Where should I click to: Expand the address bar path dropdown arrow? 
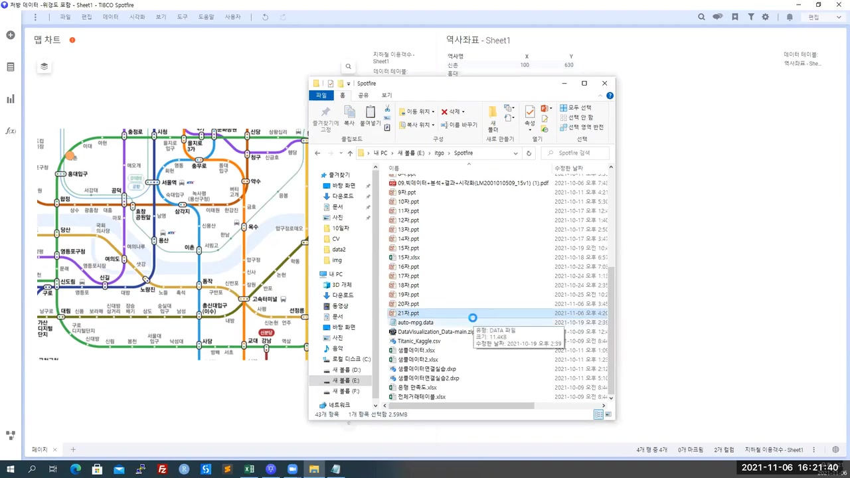[515, 153]
